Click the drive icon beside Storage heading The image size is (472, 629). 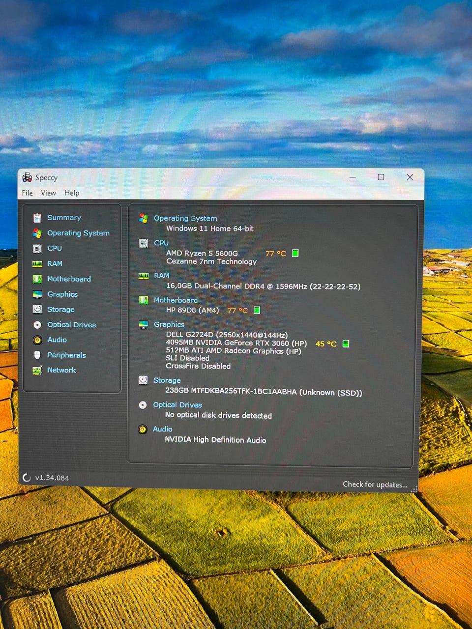[143, 380]
